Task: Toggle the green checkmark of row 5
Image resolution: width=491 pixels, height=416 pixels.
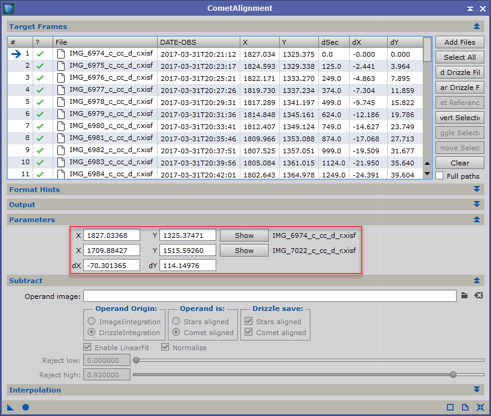Action: pos(40,103)
